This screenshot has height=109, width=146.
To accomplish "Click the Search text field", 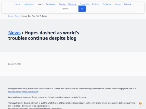I will click(x=69, y=9).
